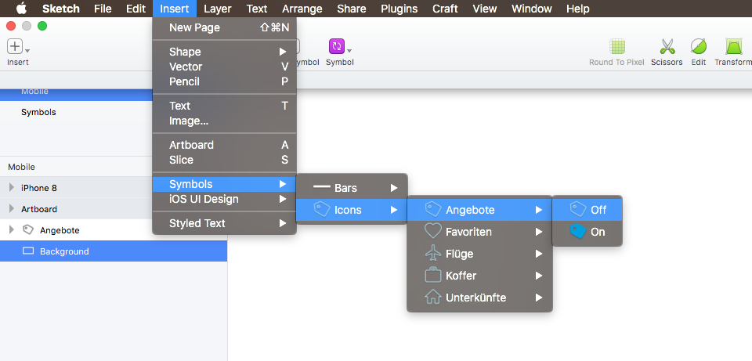This screenshot has height=361, width=752.
Task: Click the Angebote layer tag icon
Action: click(x=28, y=229)
